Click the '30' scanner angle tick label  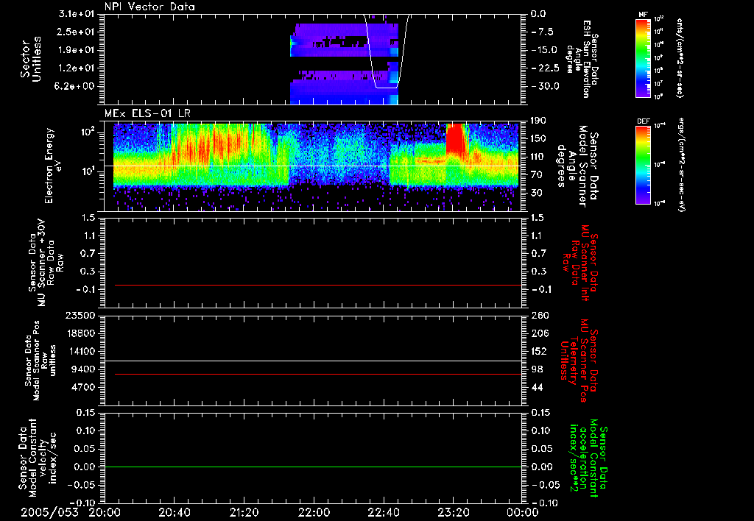click(x=537, y=193)
